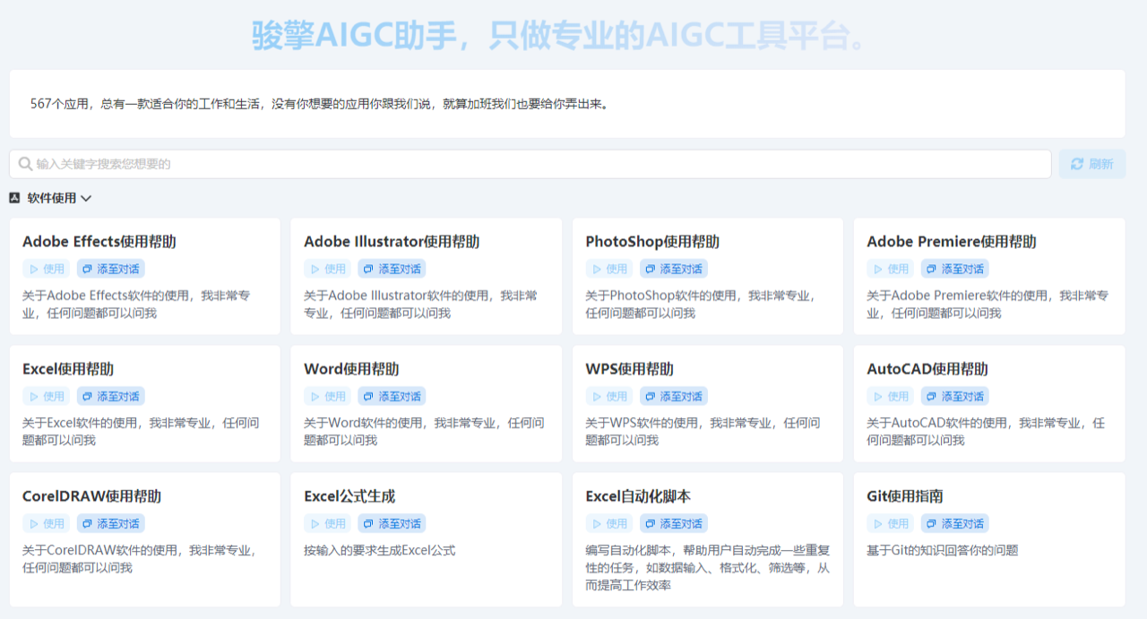Viewport: 1147px width, 619px height.
Task: Use the Excel使用帮助 app
Action: [x=47, y=396]
